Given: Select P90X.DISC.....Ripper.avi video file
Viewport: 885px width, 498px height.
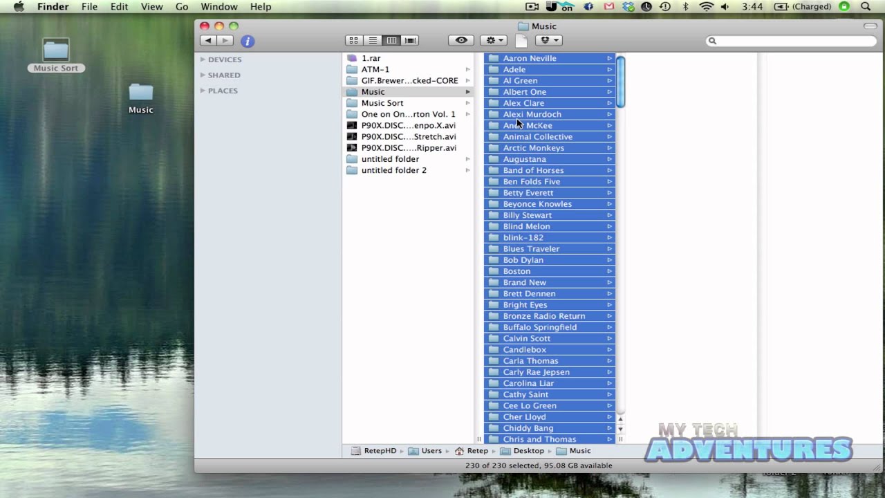Looking at the screenshot, I should [x=408, y=147].
